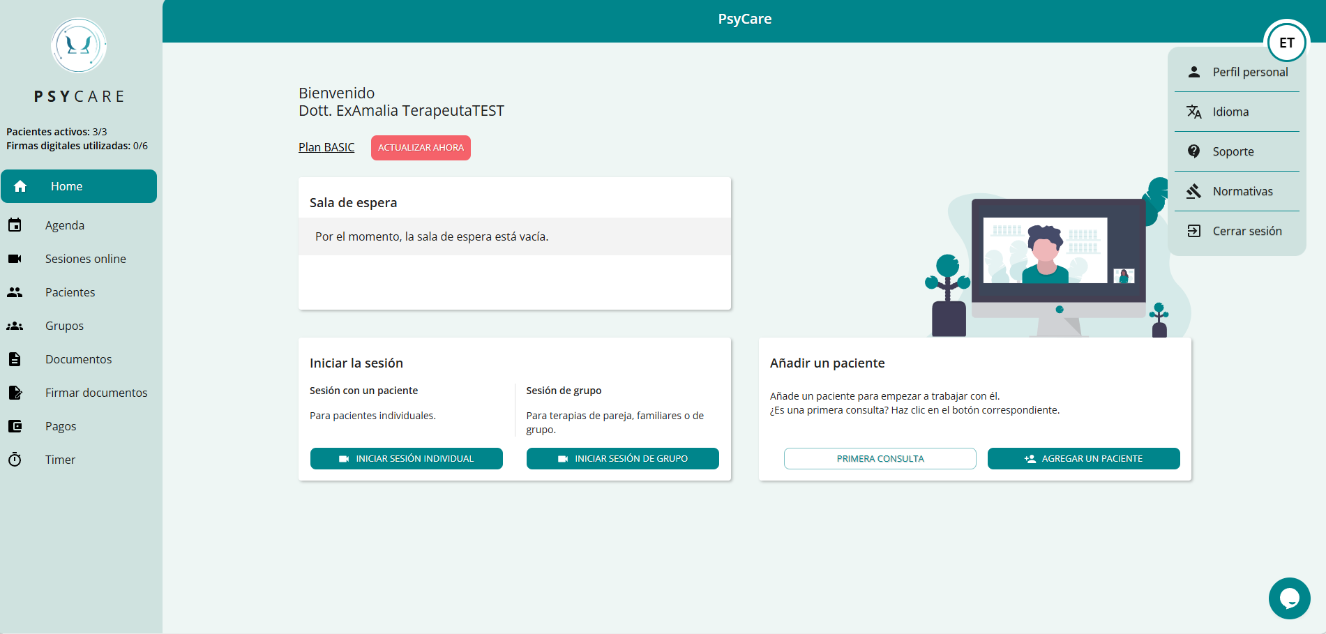The image size is (1326, 634).
Task: Click AGREGAR UN PACIENTE button
Action: click(1084, 458)
